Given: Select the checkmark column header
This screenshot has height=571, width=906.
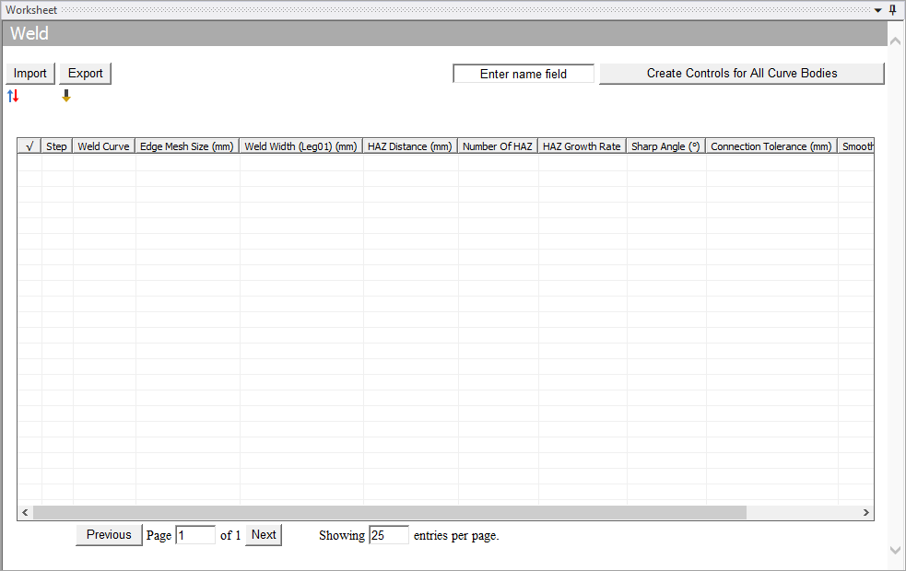Looking at the screenshot, I should [x=29, y=146].
